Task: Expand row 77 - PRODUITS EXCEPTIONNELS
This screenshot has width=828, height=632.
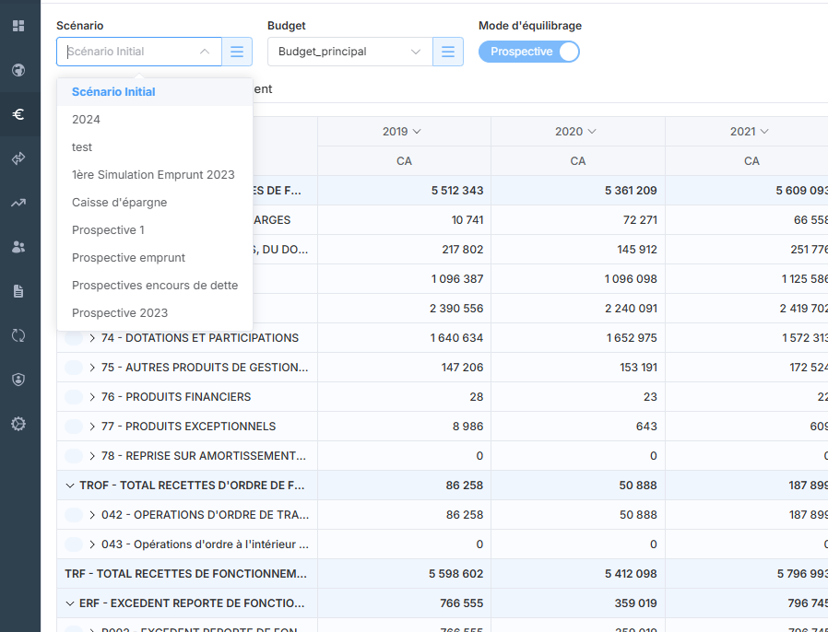Action: 92,427
